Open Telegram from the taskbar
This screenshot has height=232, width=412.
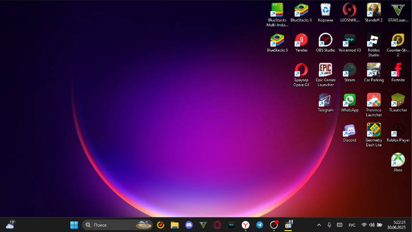coord(260,225)
